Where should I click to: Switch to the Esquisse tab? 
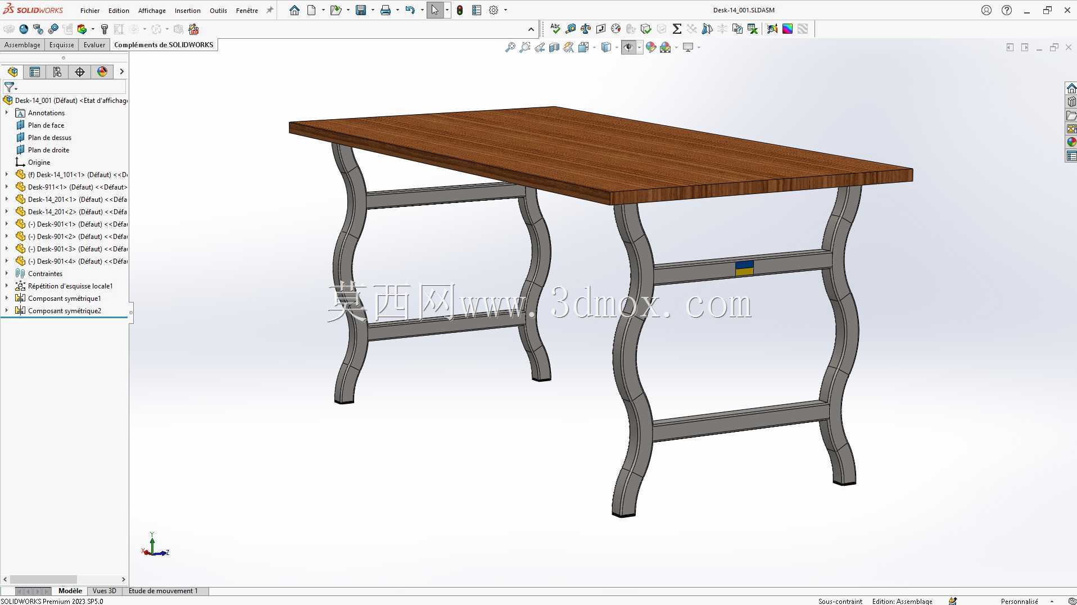pos(61,45)
